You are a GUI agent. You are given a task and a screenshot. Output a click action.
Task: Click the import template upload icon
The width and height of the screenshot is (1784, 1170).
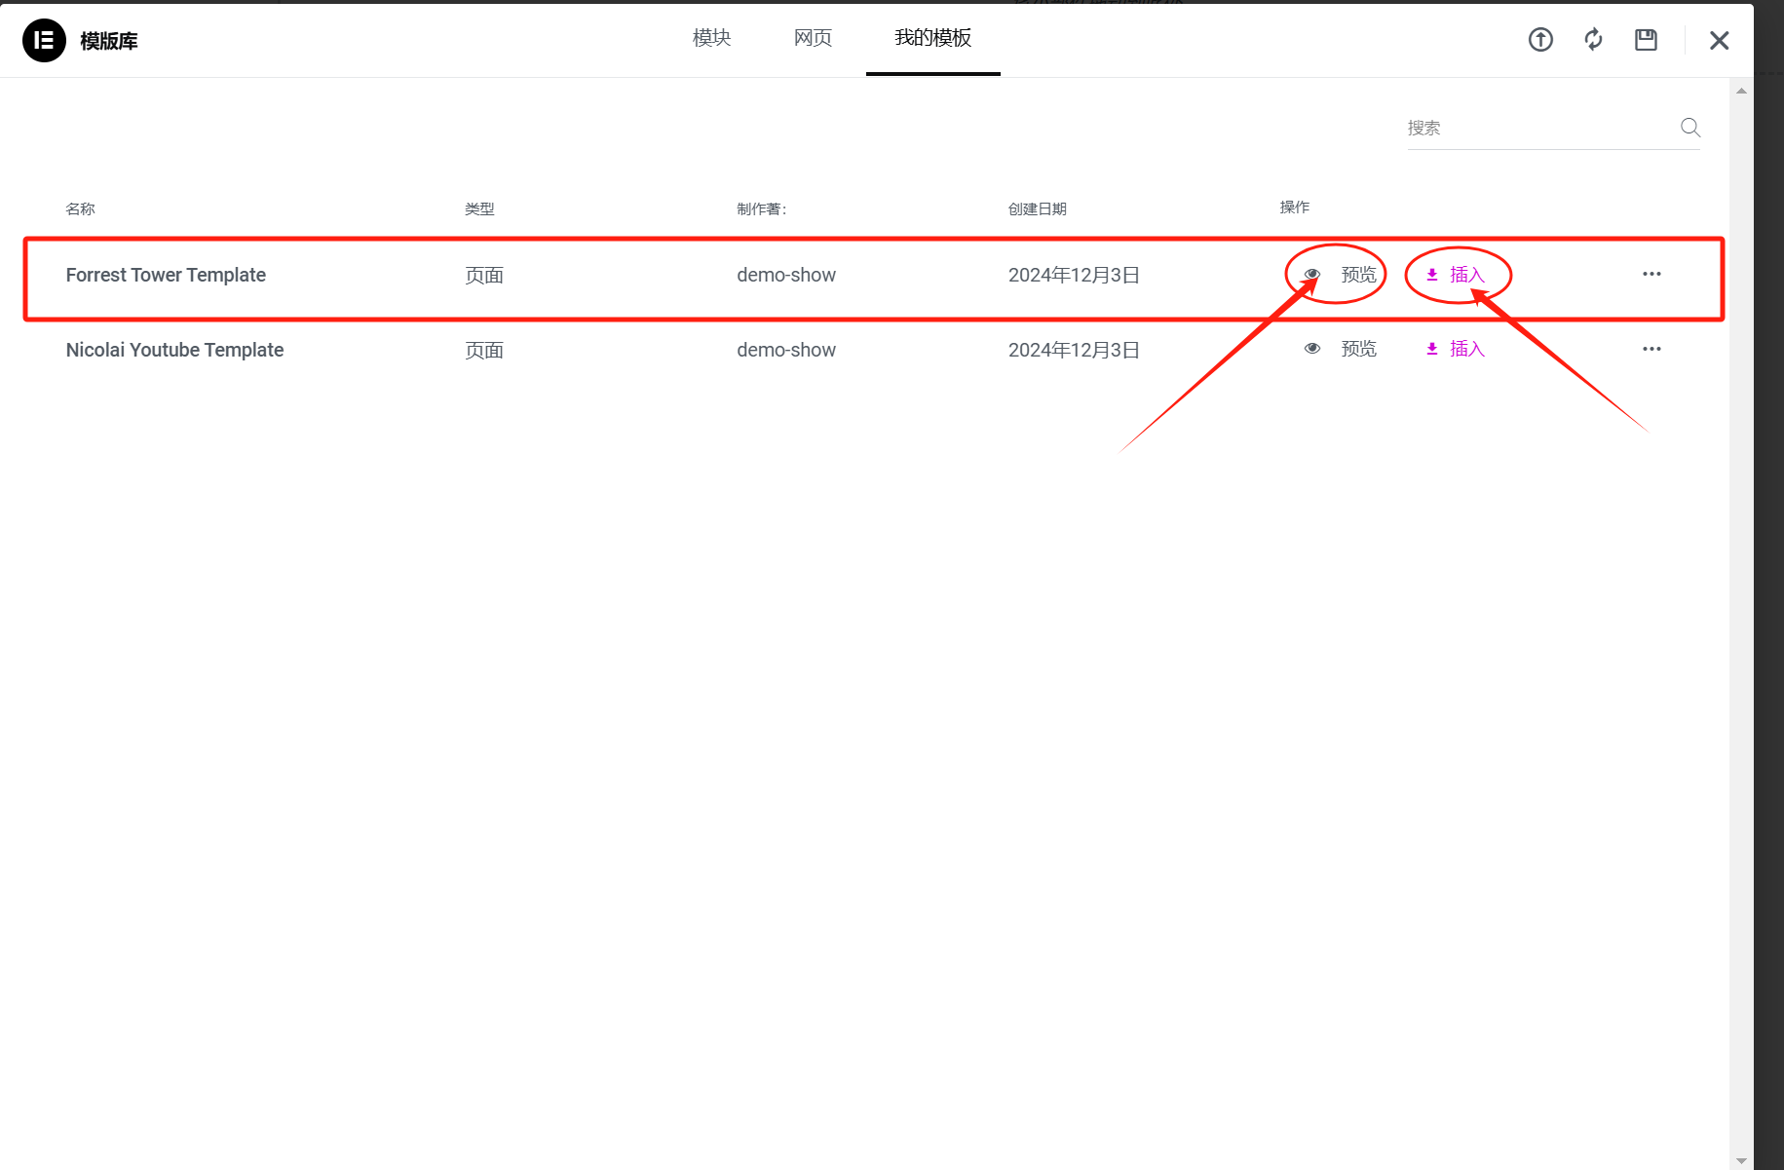(x=1539, y=39)
